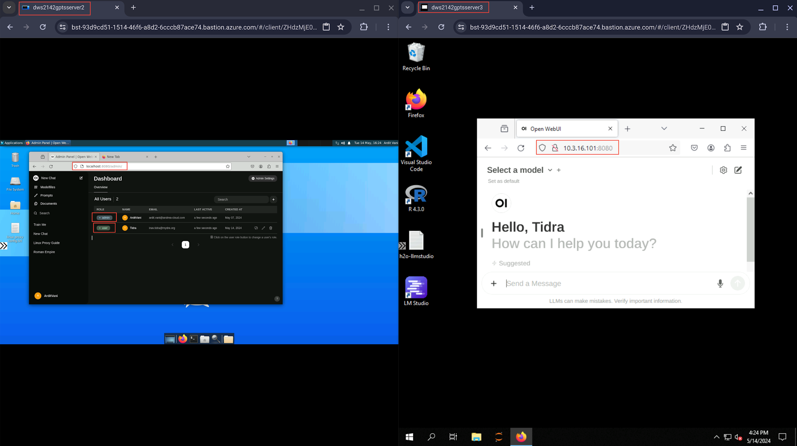Open Visual Studio Code from Windows desktop
Screen dimensions: 797x446
tap(416, 154)
